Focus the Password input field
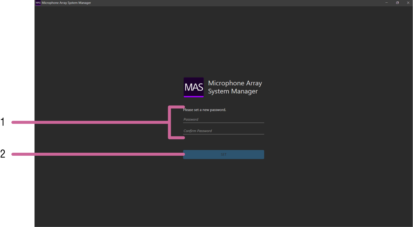The width and height of the screenshot is (413, 227). [x=223, y=119]
